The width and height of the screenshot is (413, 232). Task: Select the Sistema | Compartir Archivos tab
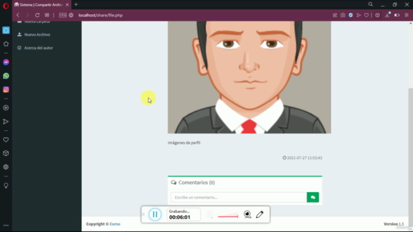tap(41, 5)
